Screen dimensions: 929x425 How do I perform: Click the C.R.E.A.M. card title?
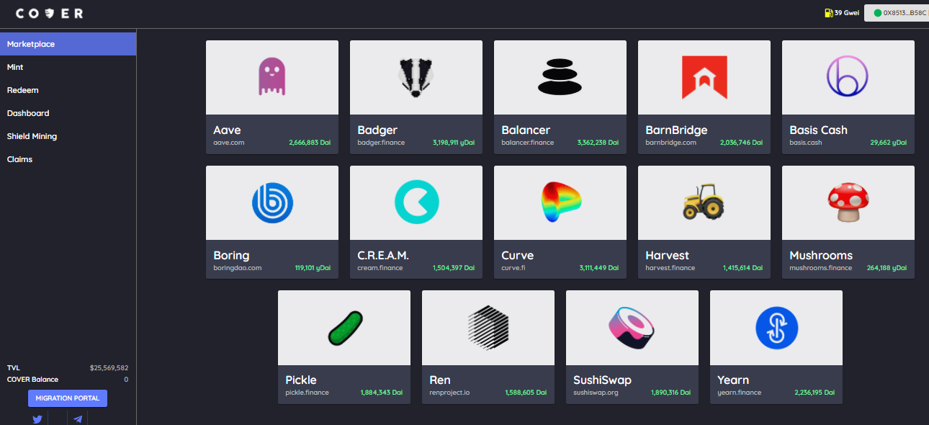(x=383, y=256)
